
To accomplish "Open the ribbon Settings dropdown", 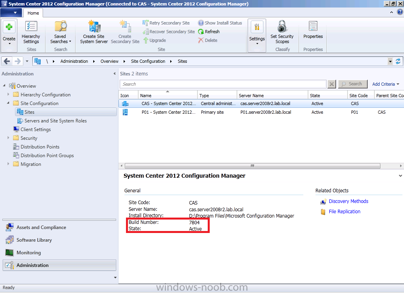I will (257, 35).
